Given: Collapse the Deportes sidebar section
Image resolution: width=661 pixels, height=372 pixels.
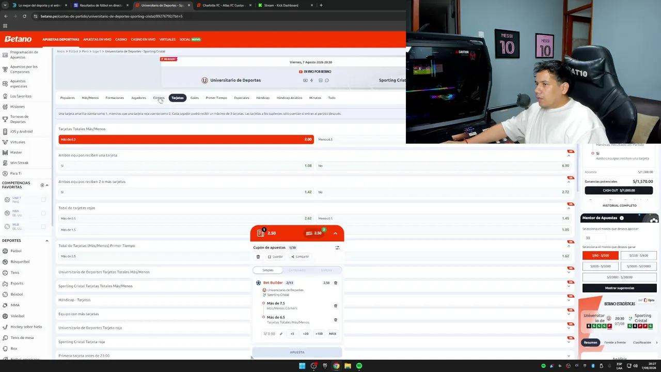Looking at the screenshot, I should pos(47,241).
